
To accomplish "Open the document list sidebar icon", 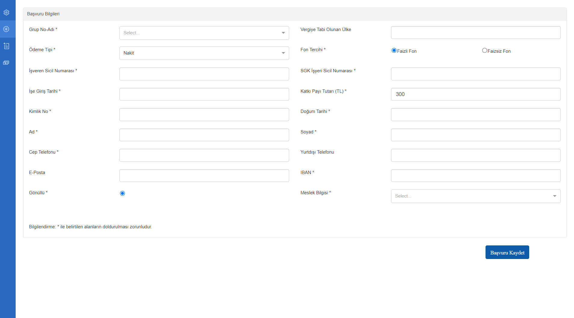I will pyautogui.click(x=6, y=46).
